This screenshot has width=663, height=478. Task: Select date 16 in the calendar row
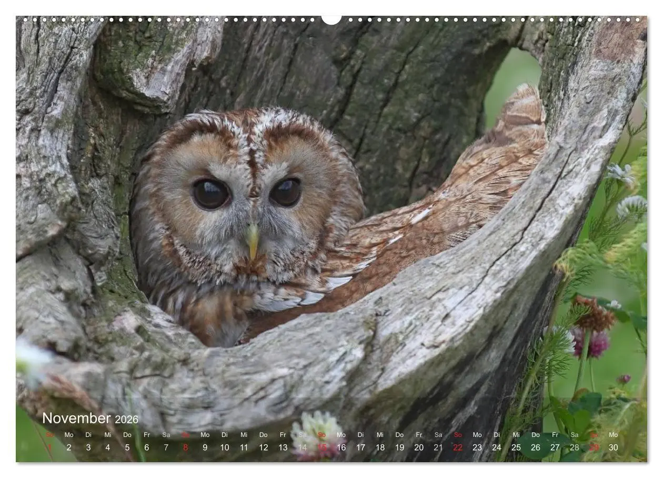pyautogui.click(x=341, y=447)
